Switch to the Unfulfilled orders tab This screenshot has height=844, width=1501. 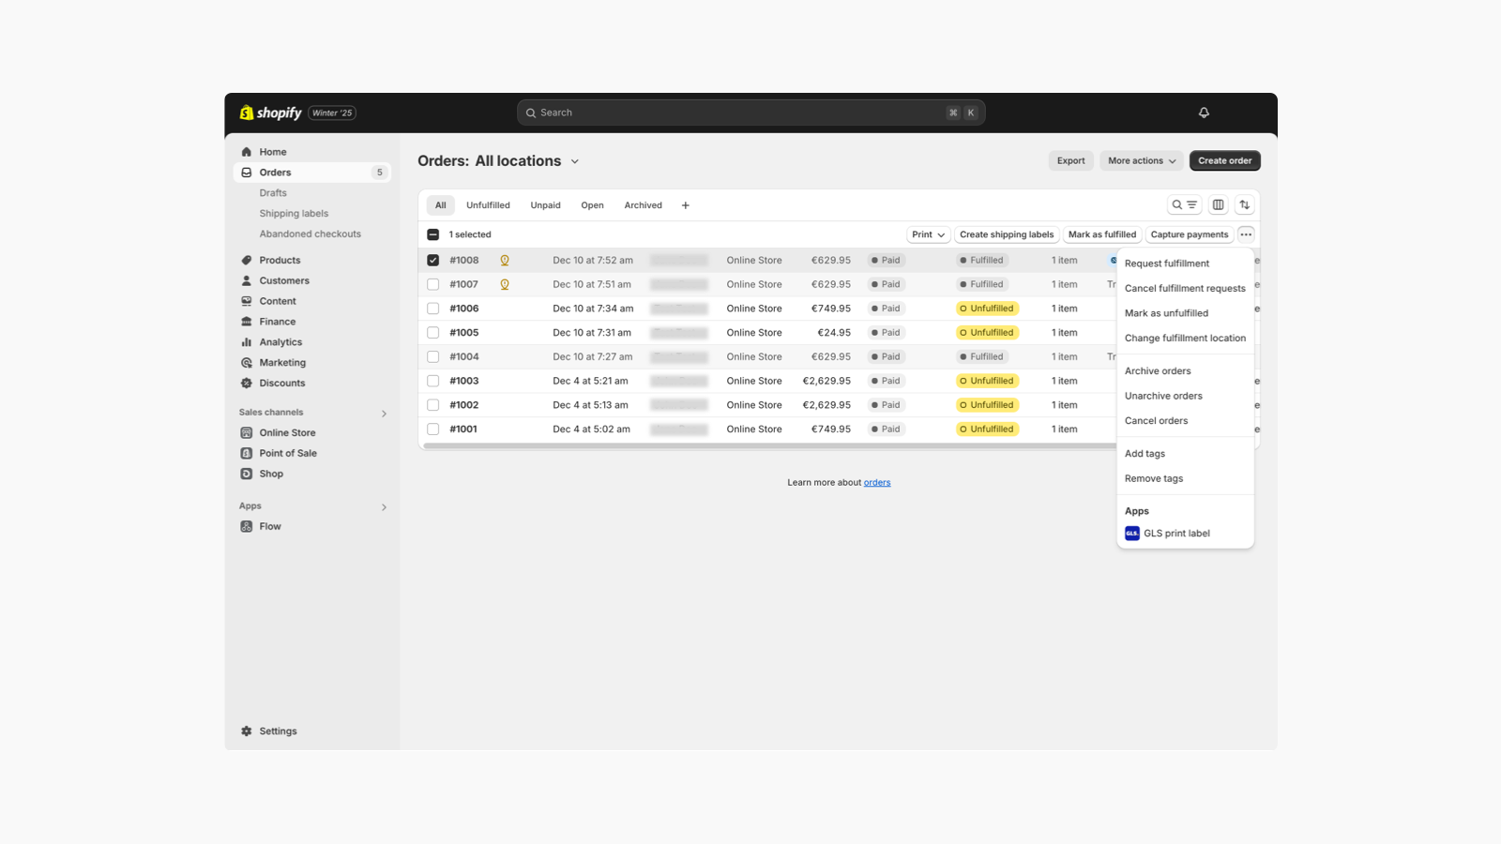click(488, 204)
